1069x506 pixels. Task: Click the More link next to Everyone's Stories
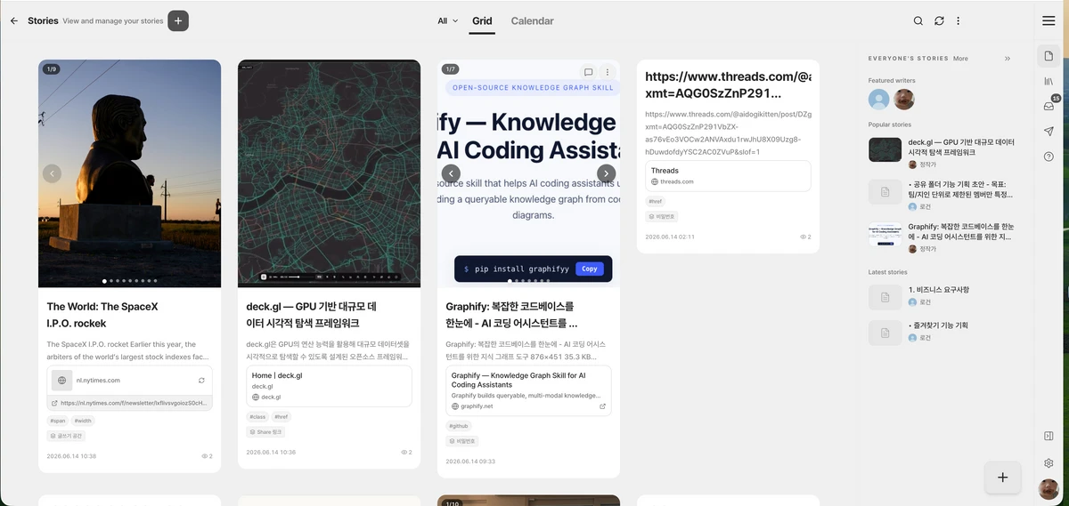click(x=960, y=59)
